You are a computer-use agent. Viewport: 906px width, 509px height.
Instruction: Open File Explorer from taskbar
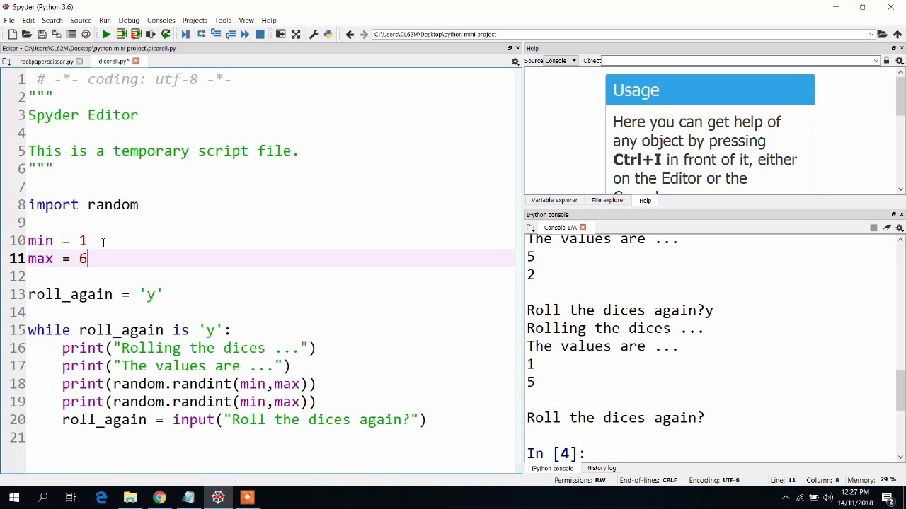point(130,498)
